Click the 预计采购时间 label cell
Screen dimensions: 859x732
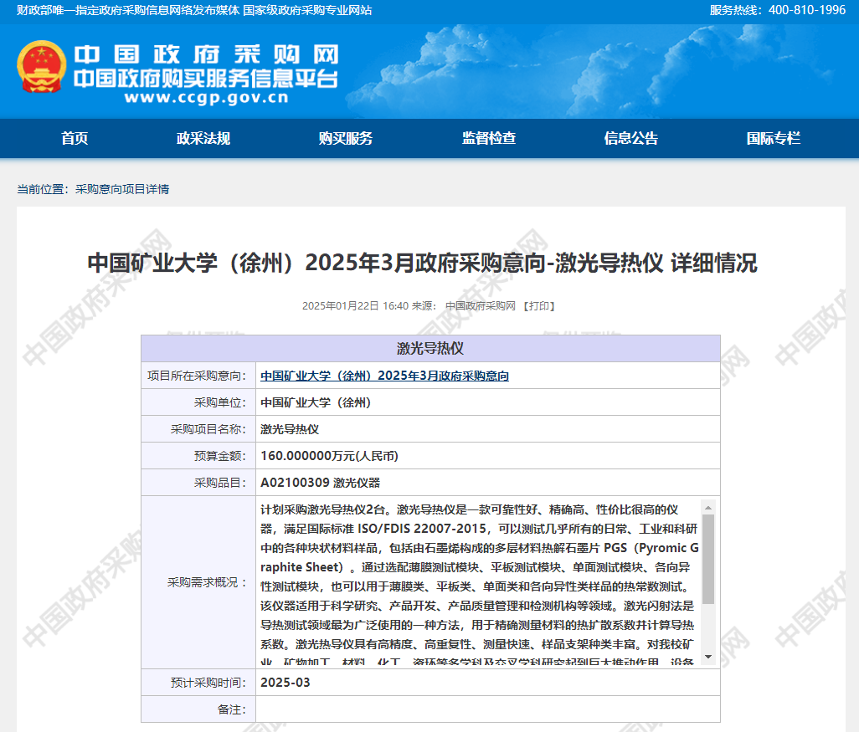coord(198,682)
